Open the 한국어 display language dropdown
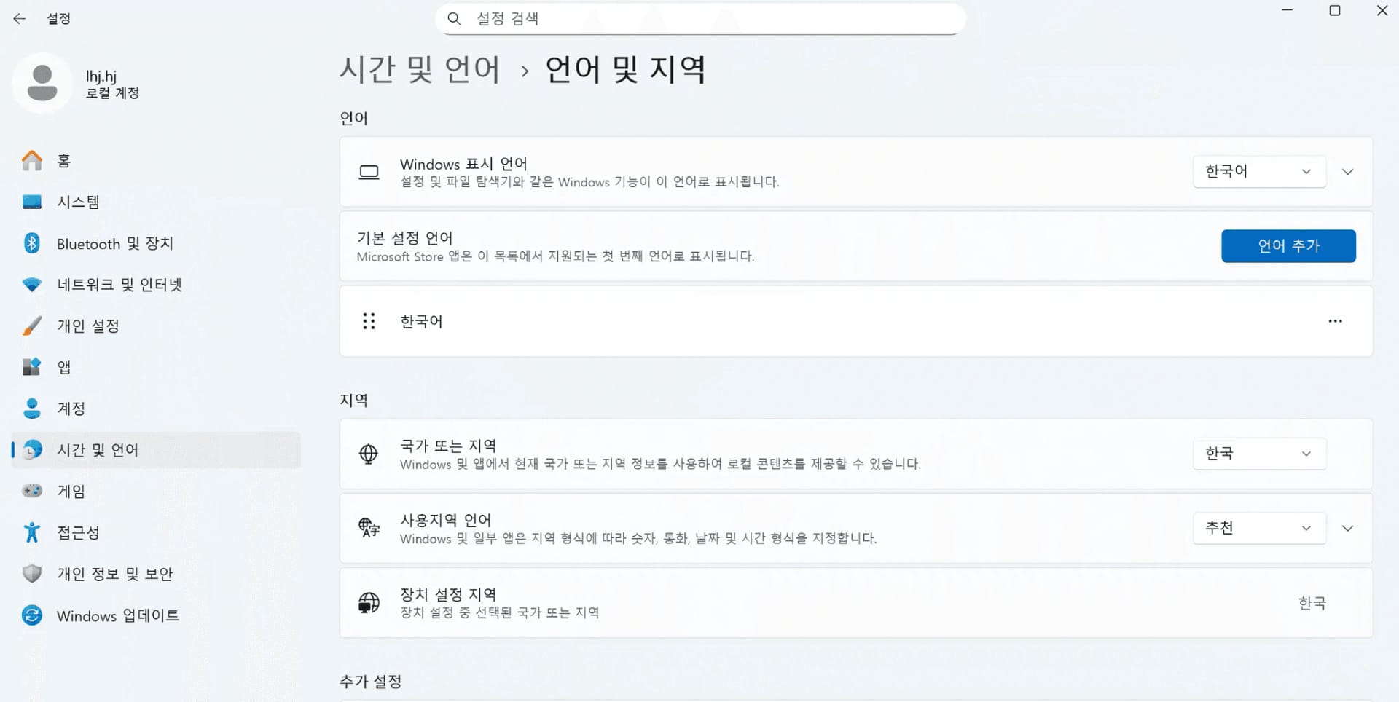Image resolution: width=1399 pixels, height=702 pixels. click(x=1259, y=171)
